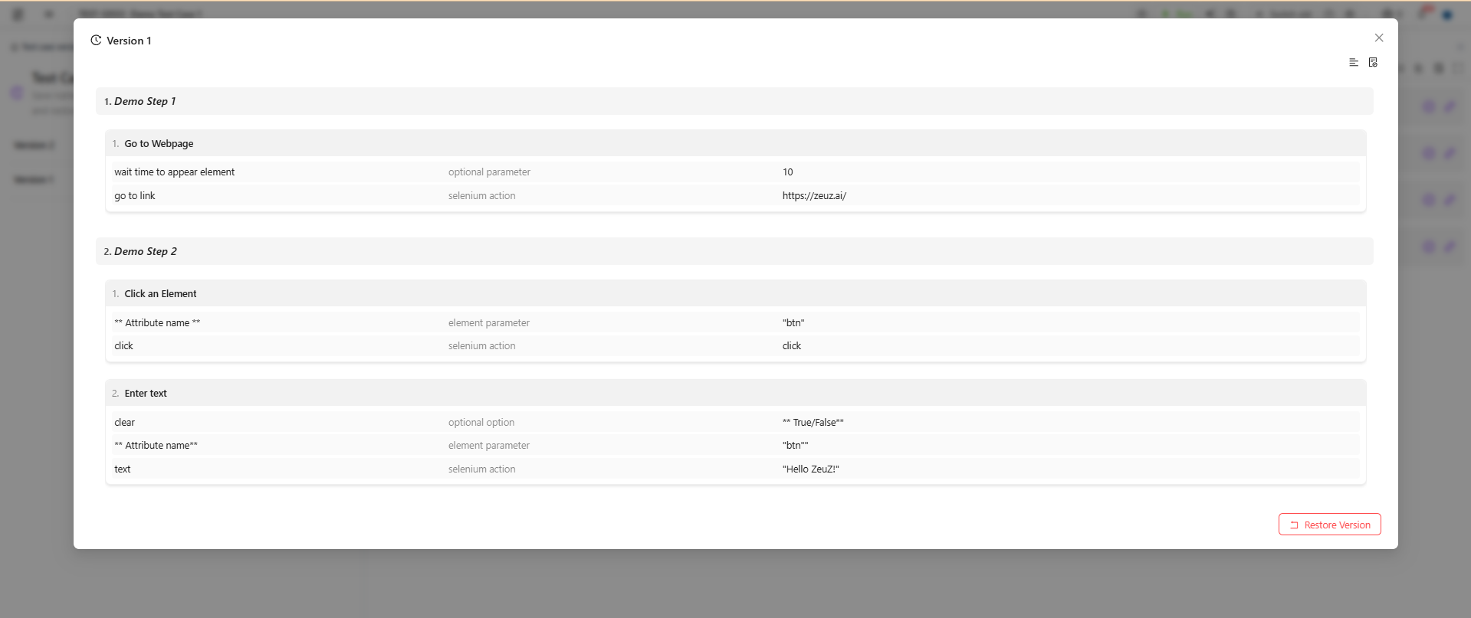Select the Enter text action header
1471x618 pixels.
[x=735, y=393]
